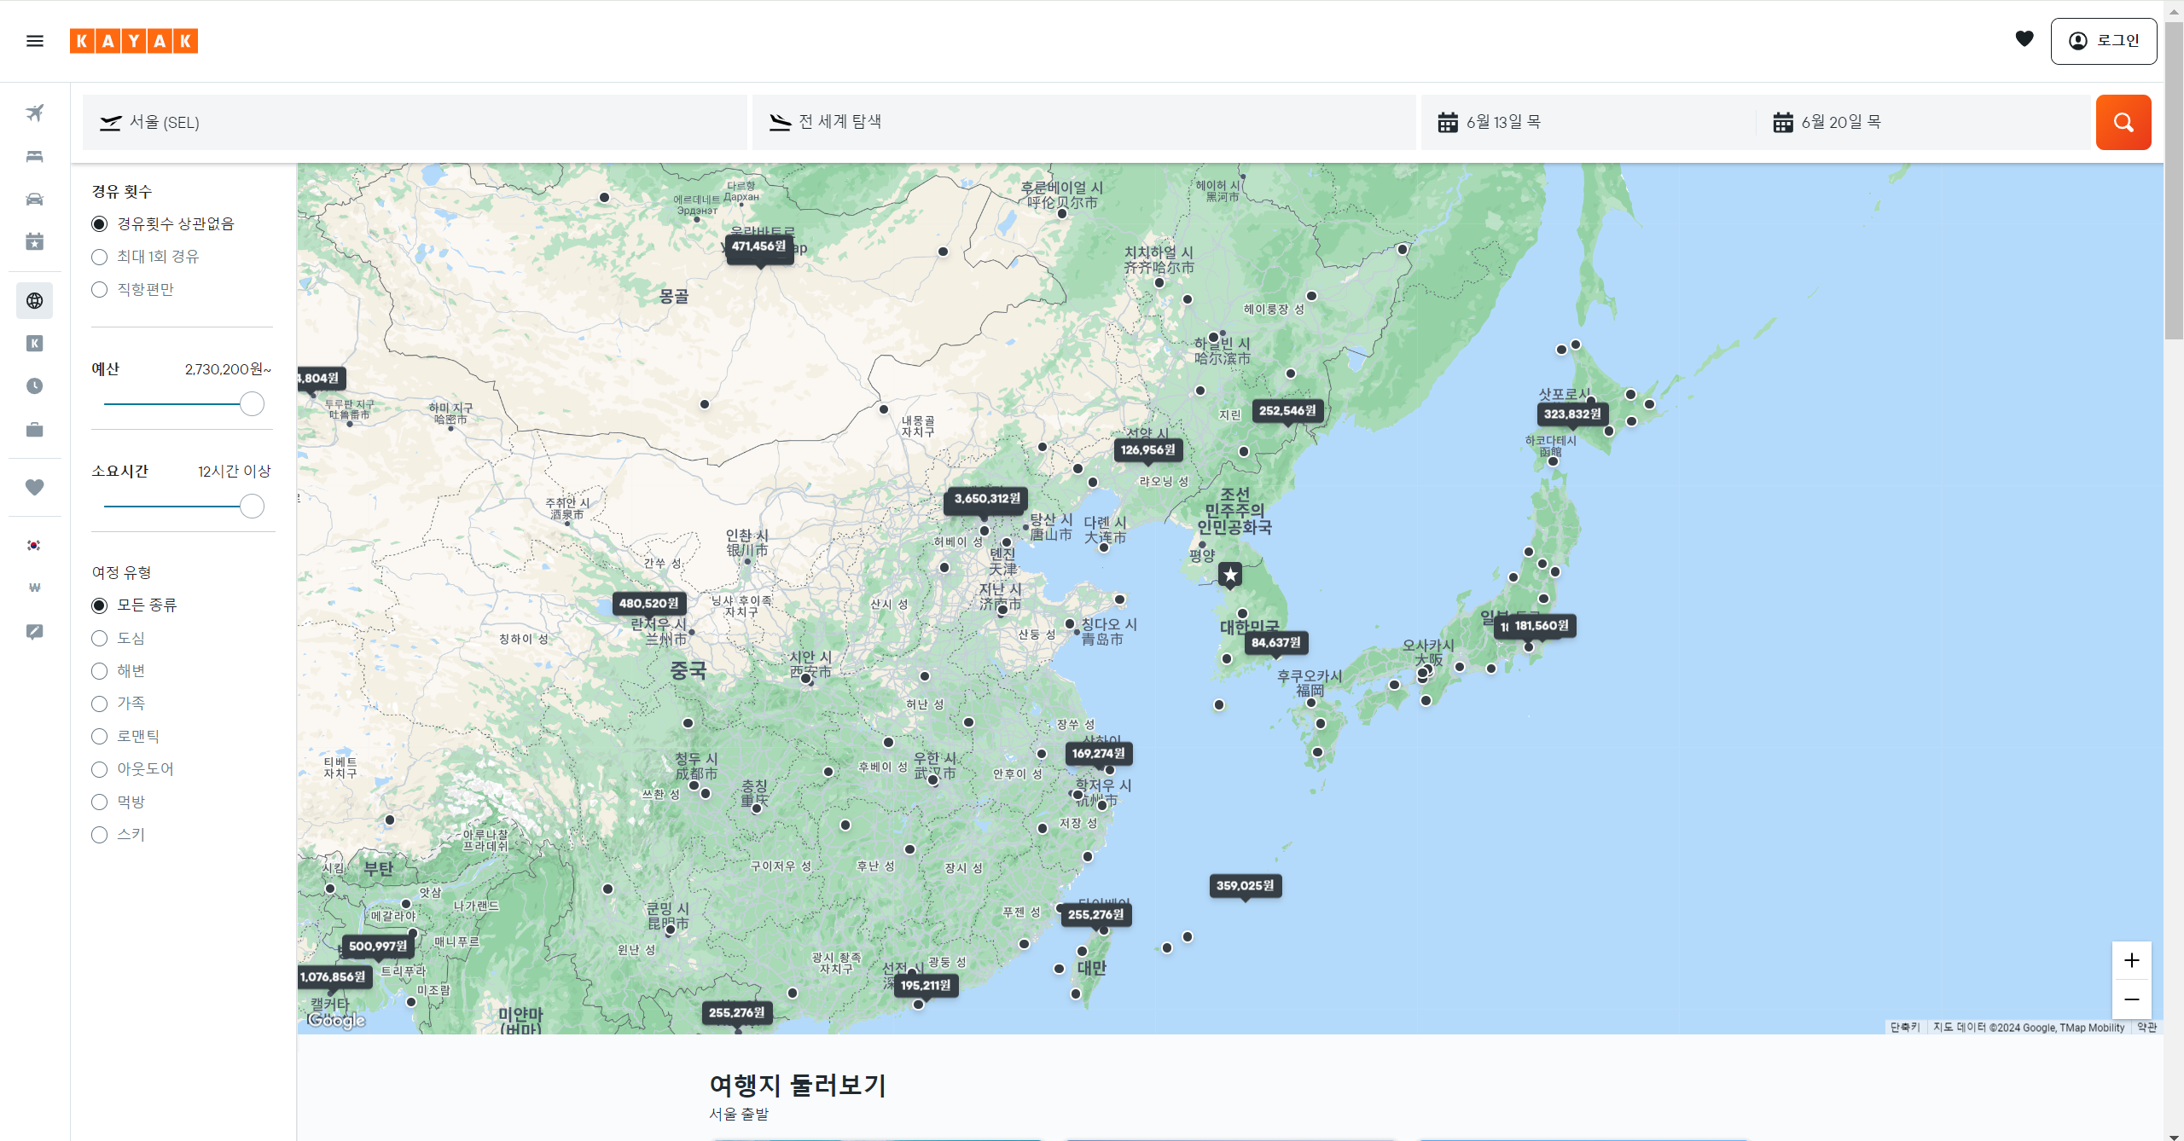This screenshot has height=1141, width=2184.
Task: Click the 서울 (SEL) origin field
Action: [414, 123]
